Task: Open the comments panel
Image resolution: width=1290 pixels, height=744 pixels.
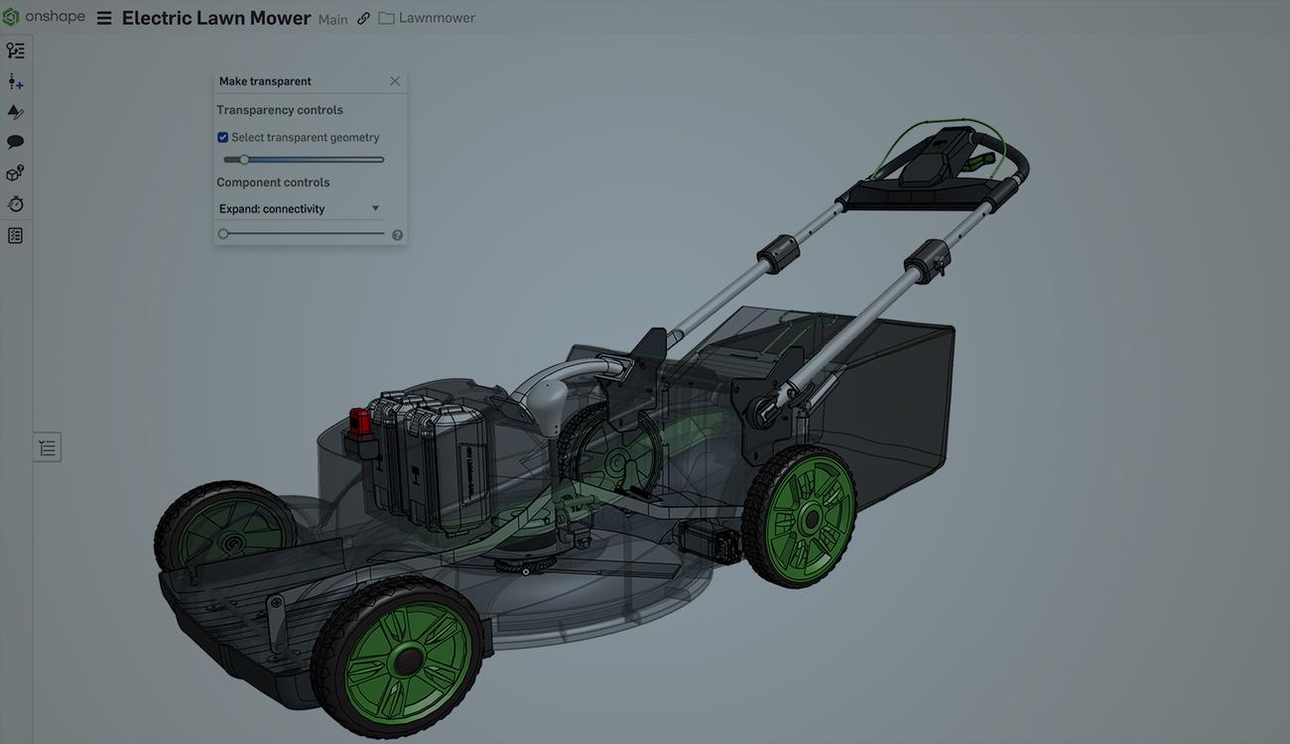Action: click(15, 140)
